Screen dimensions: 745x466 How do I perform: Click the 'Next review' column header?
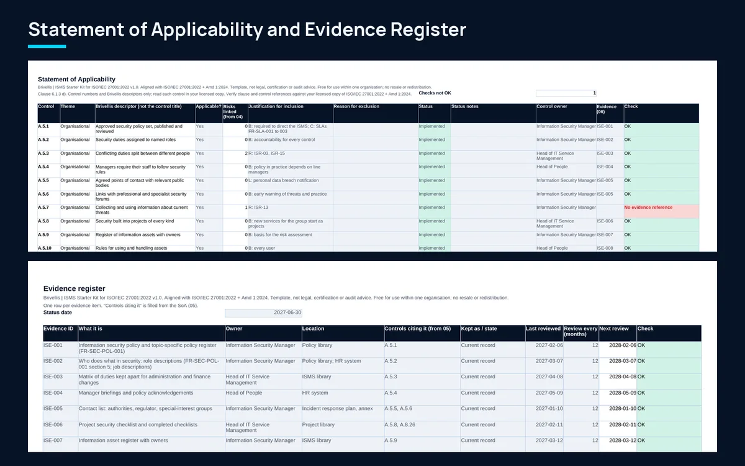click(x=618, y=333)
